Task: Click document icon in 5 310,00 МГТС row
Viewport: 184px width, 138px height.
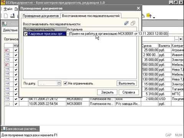Action: 7,94
